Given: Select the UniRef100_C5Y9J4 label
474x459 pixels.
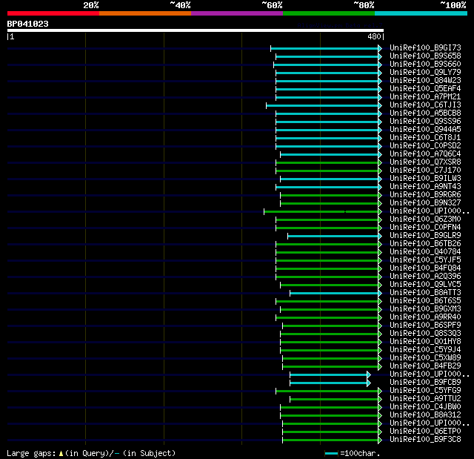Looking at the screenshot, I should [425, 350].
